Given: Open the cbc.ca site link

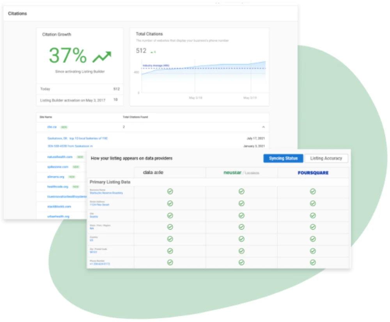Looking at the screenshot, I should pos(52,127).
